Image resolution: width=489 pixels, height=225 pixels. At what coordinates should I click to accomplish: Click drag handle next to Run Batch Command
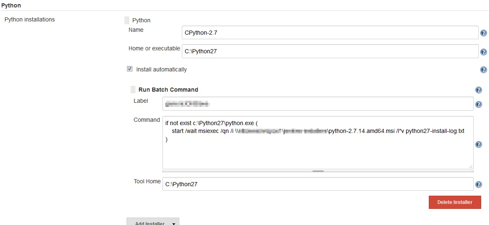point(133,90)
